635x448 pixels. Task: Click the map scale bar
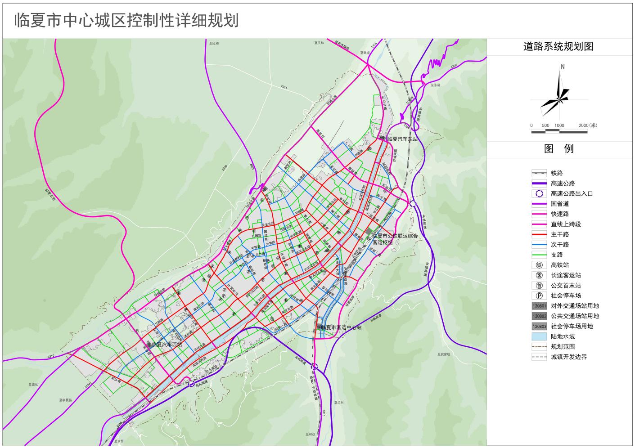pyautogui.click(x=559, y=131)
